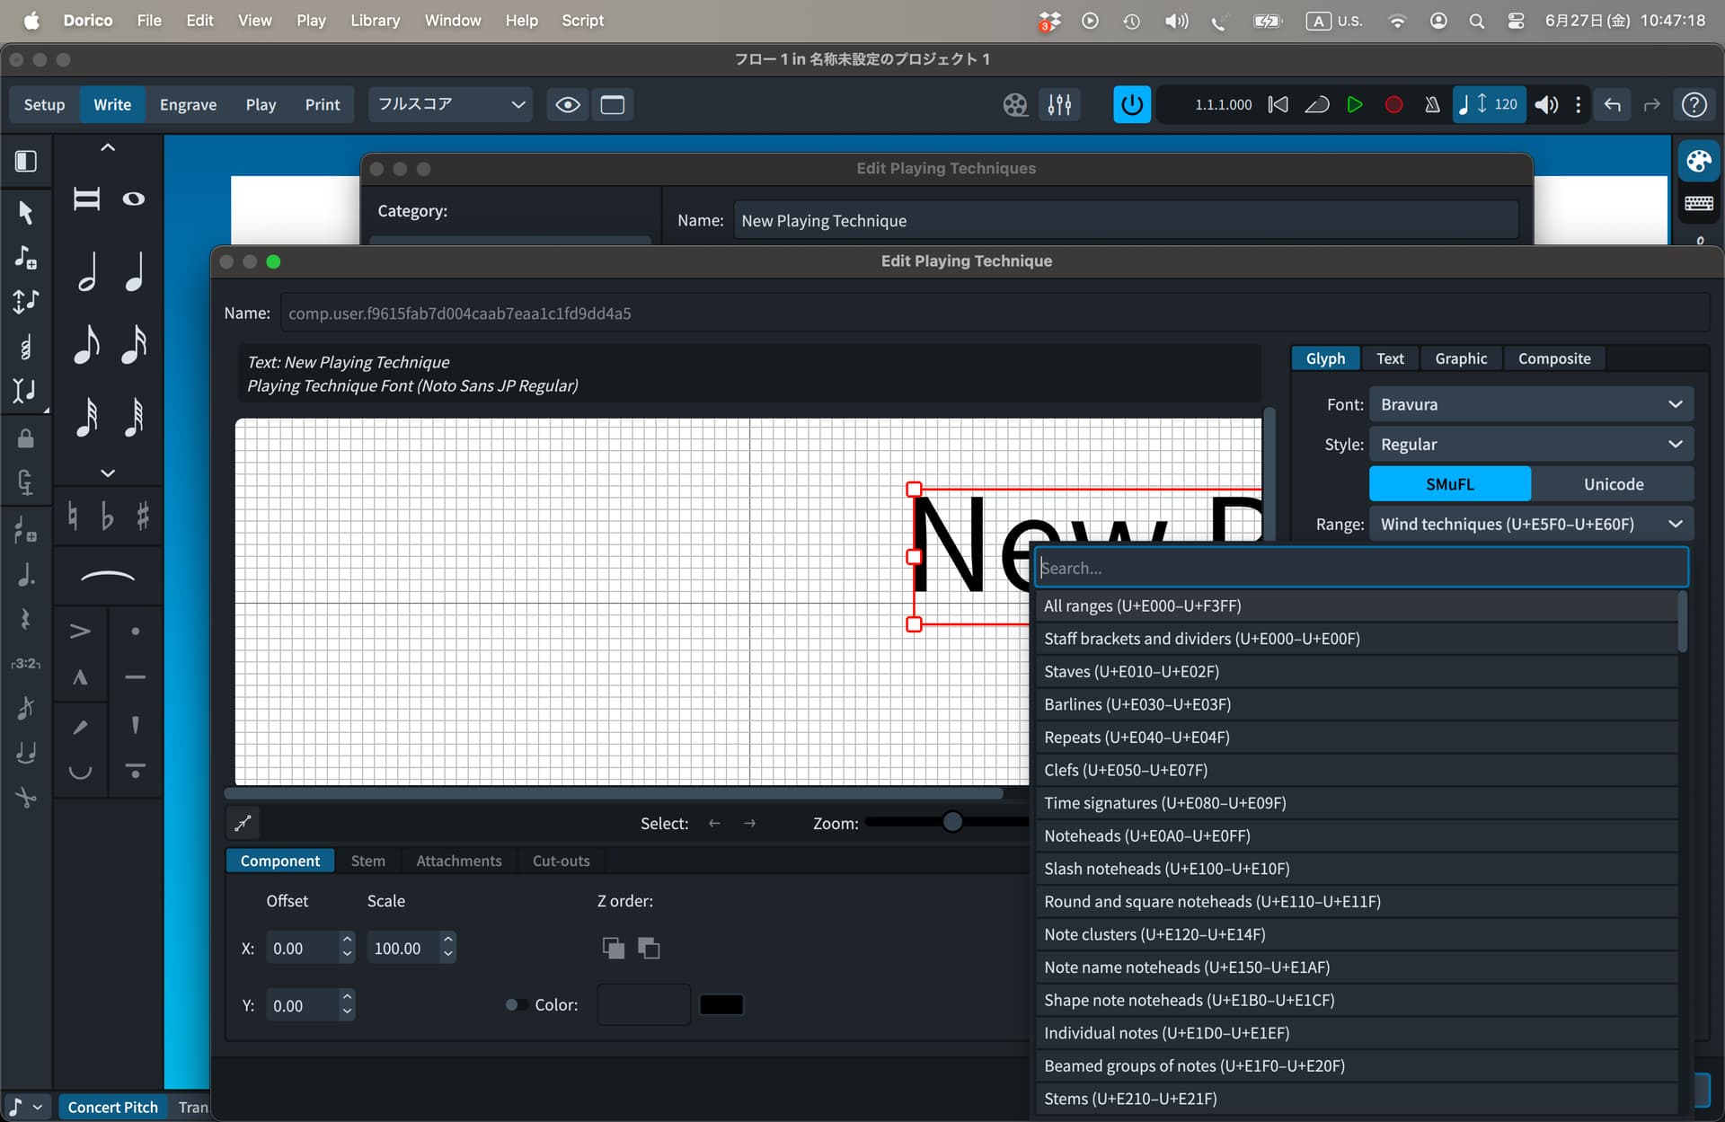Toggle the metronome click icon
This screenshot has width=1725, height=1122.
pos(1432,104)
